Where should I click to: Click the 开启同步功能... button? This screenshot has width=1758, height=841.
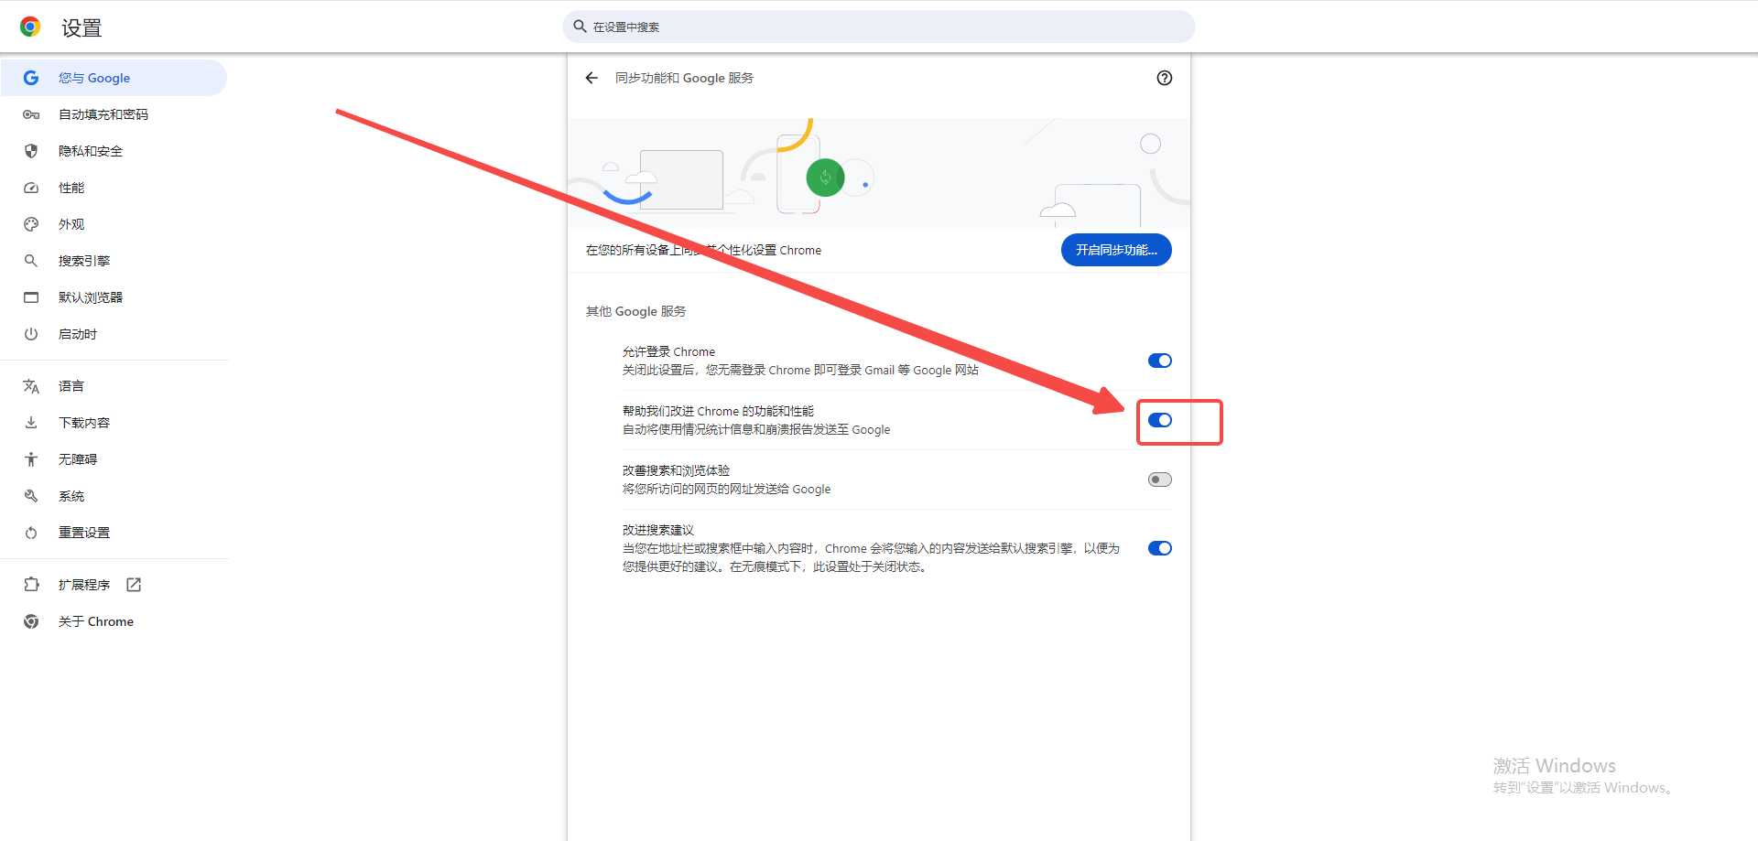(1116, 250)
